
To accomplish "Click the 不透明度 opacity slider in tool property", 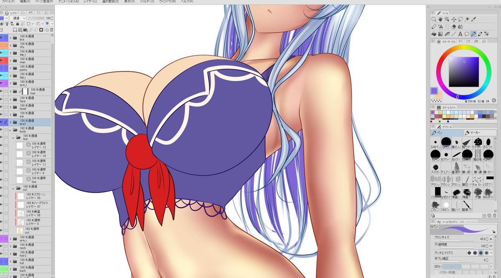I will 457,247.
